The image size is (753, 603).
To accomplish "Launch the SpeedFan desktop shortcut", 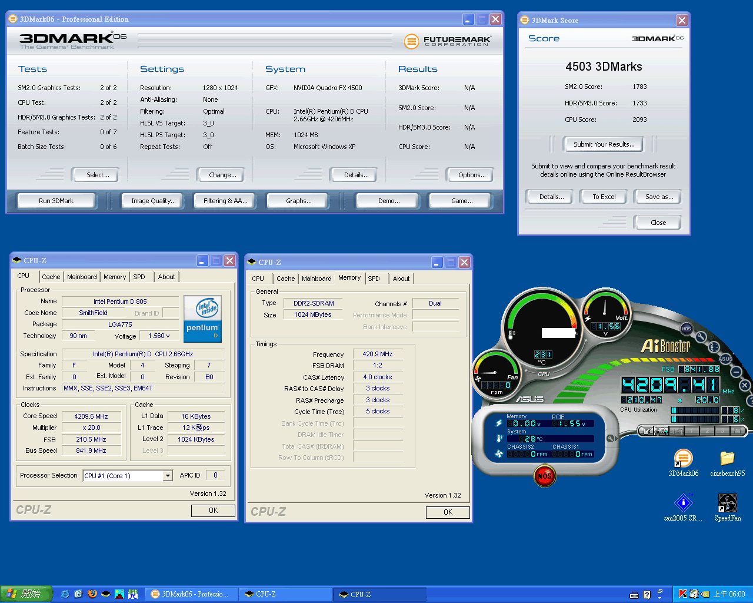I will 727,508.
